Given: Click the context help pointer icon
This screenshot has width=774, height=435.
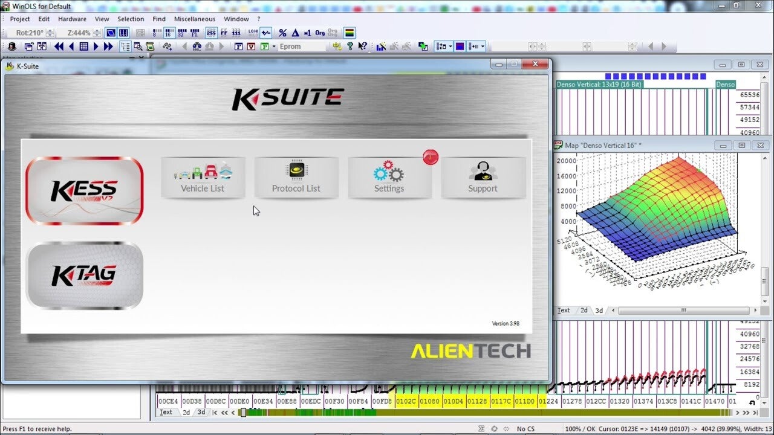Looking at the screenshot, I should click(x=362, y=47).
